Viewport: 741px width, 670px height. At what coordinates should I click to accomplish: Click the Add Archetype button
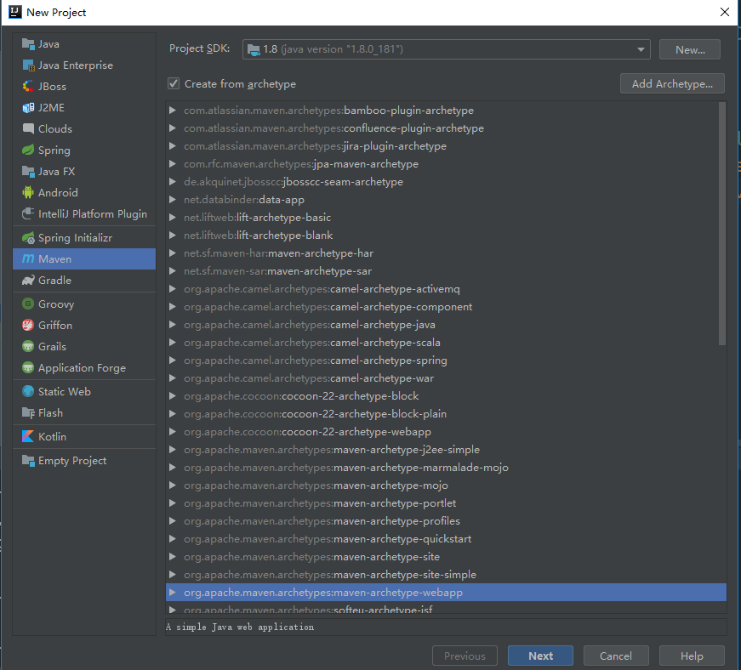(672, 83)
